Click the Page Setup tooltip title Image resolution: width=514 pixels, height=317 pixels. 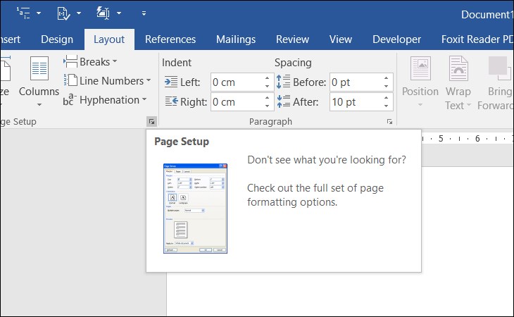[x=182, y=142]
